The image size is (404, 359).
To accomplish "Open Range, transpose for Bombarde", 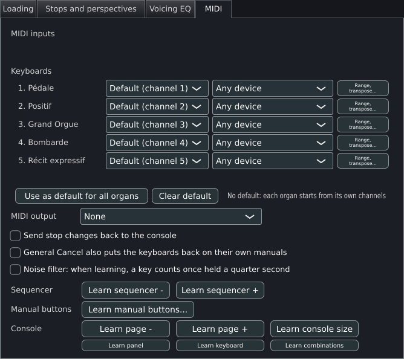I will (363, 143).
